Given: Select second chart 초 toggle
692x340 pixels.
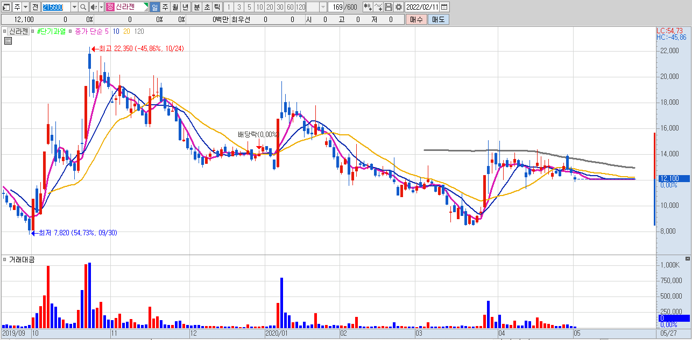Looking at the screenshot, I should point(207,7).
